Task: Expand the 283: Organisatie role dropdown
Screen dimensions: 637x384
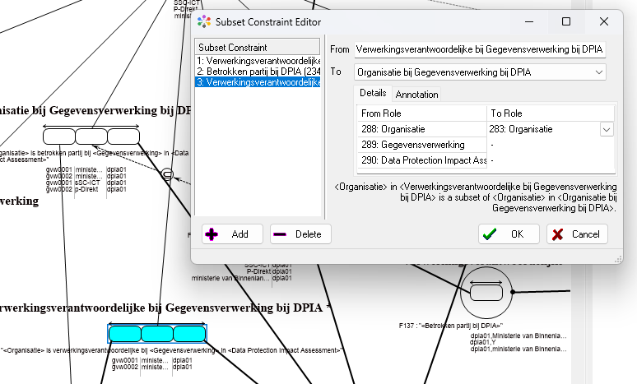Action: click(x=607, y=129)
